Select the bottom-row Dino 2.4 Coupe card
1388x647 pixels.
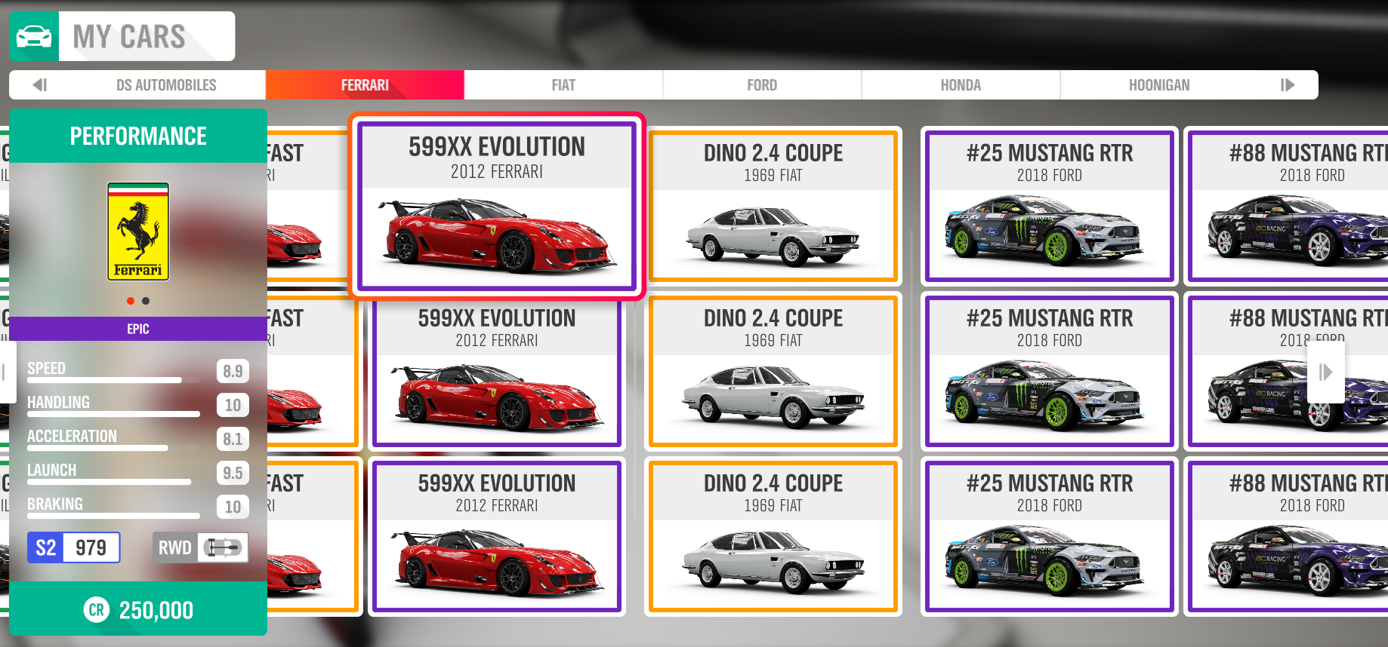point(773,537)
